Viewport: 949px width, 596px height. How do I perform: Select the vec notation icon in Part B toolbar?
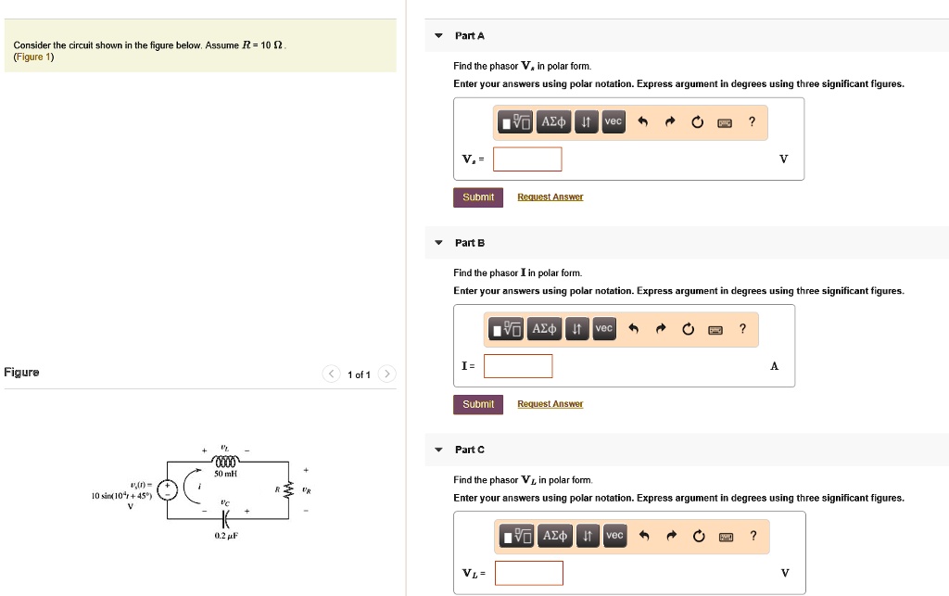[603, 328]
